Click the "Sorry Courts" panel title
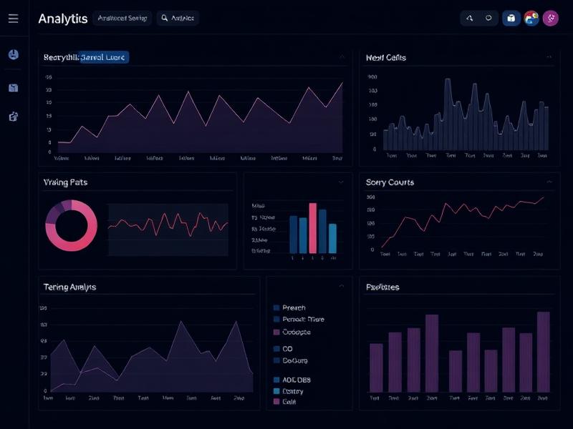 390,182
